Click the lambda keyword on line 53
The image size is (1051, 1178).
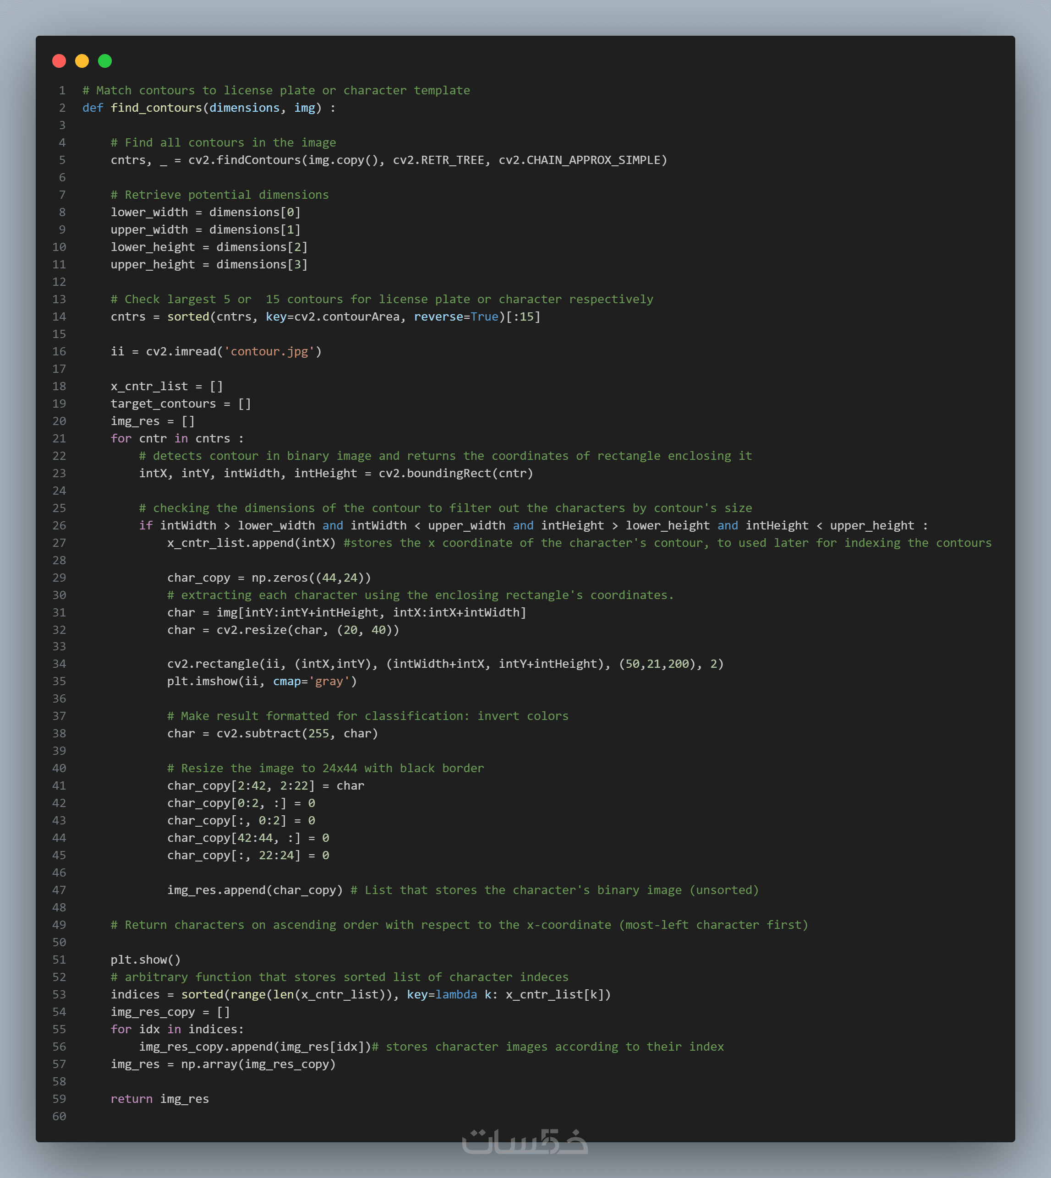[455, 994]
